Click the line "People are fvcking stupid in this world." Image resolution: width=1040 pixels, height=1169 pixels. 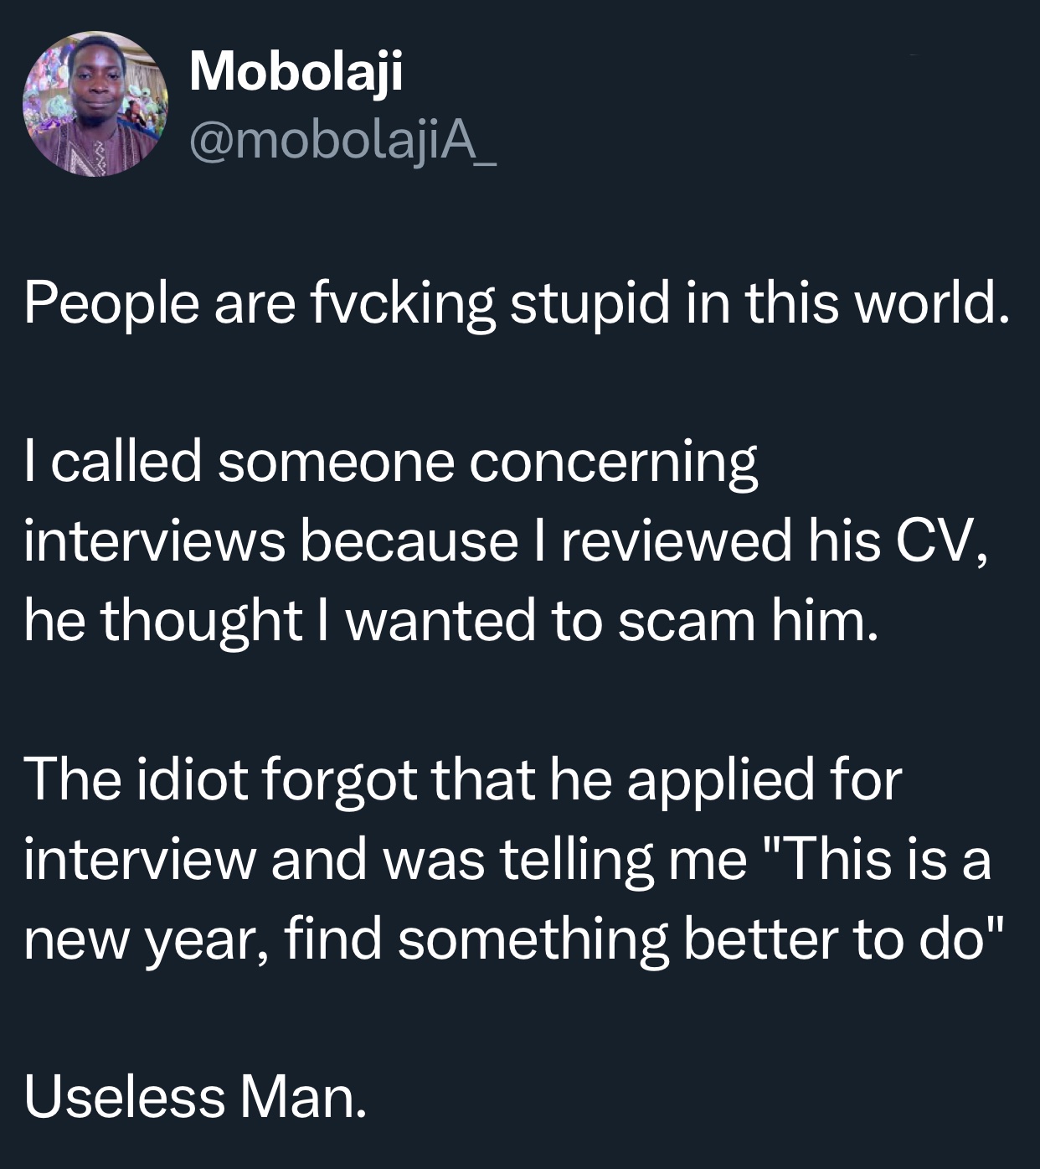(x=517, y=303)
